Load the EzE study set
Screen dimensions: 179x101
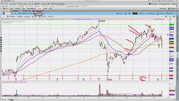pyautogui.click(x=51, y=17)
